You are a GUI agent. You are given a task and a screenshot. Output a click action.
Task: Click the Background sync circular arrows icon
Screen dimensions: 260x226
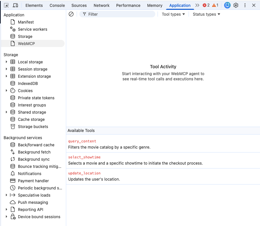tap(13, 159)
